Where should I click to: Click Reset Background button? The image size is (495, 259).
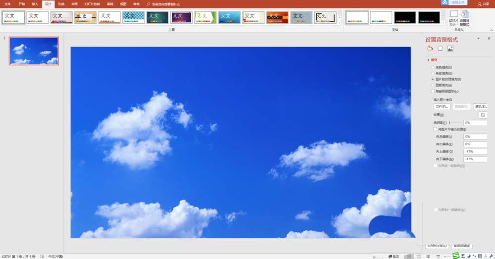point(461,246)
